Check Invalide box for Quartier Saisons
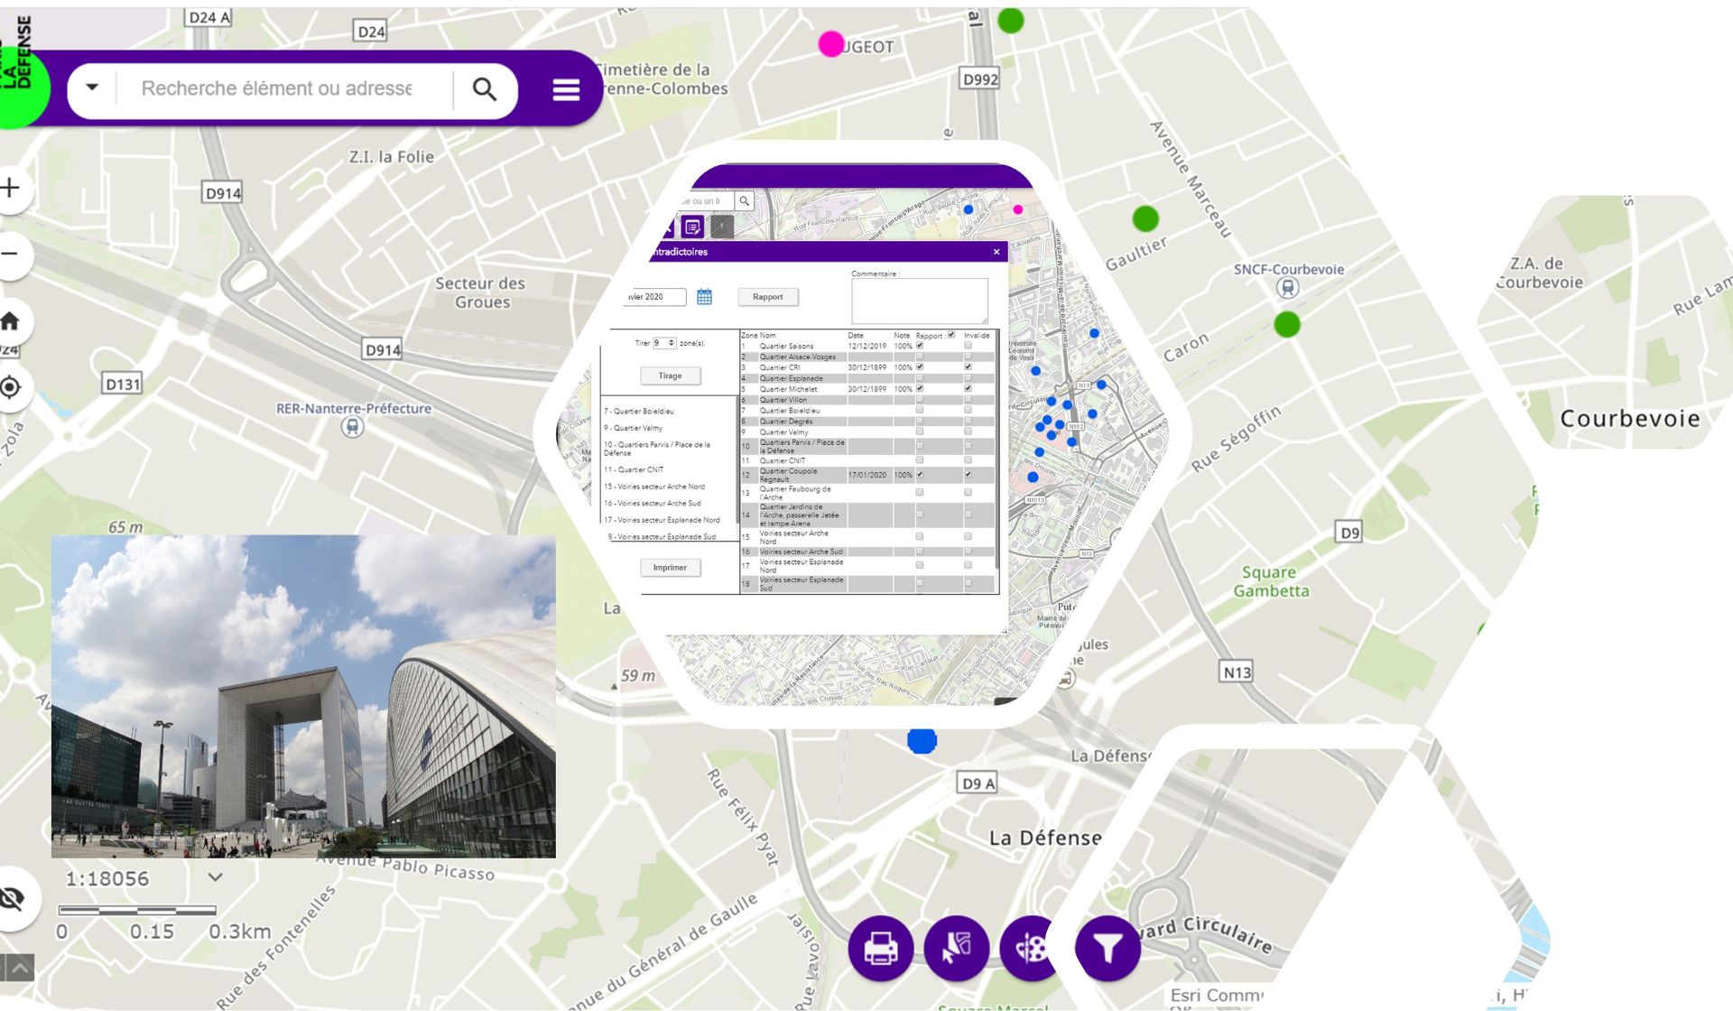This screenshot has height=1011, width=1733. (968, 346)
